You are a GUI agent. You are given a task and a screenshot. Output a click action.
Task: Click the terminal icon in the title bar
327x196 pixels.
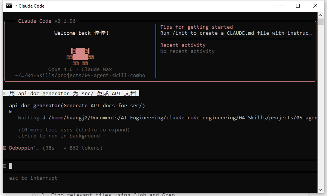point(9,6)
